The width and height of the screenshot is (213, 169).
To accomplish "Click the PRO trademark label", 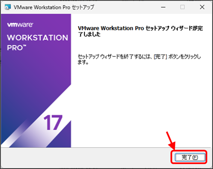I will pos(17,48).
